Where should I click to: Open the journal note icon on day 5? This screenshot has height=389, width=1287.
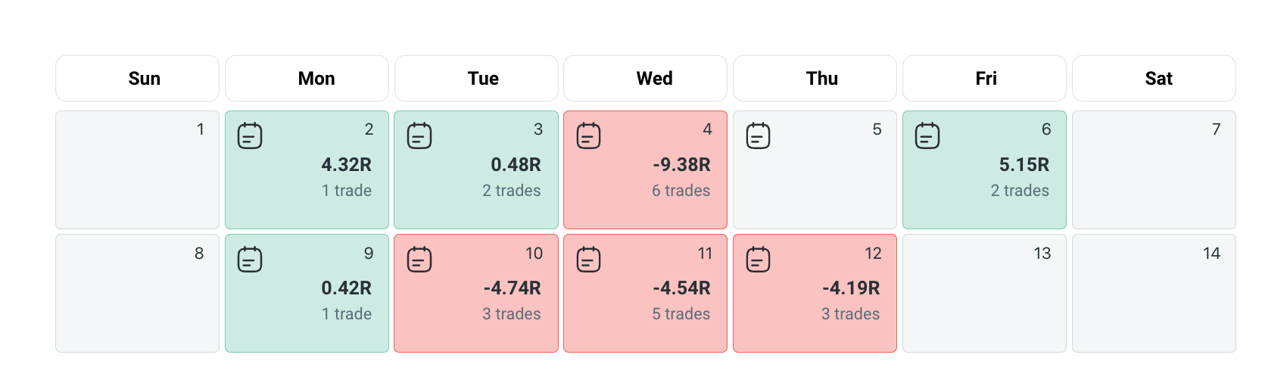(x=758, y=136)
